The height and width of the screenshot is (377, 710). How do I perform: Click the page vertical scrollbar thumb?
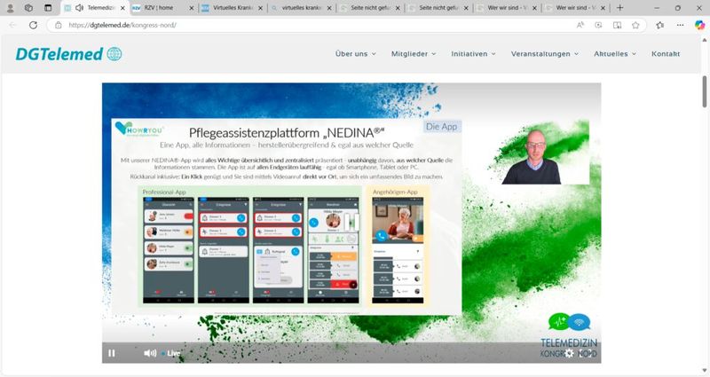click(x=705, y=91)
